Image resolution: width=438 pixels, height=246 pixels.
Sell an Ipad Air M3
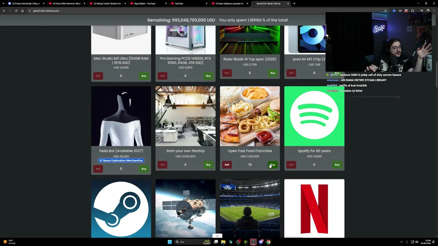point(291,73)
